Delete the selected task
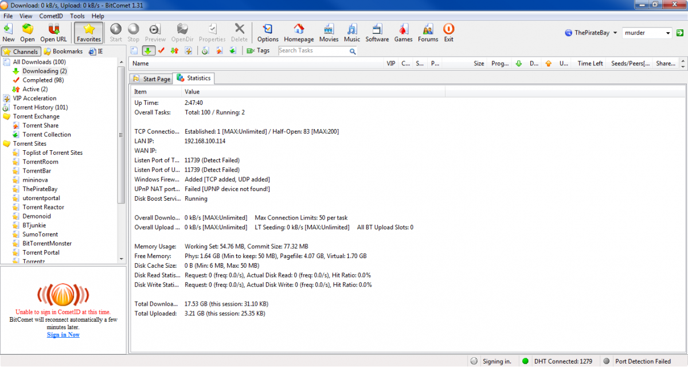Image resolution: width=688 pixels, height=367 pixels. [x=239, y=33]
